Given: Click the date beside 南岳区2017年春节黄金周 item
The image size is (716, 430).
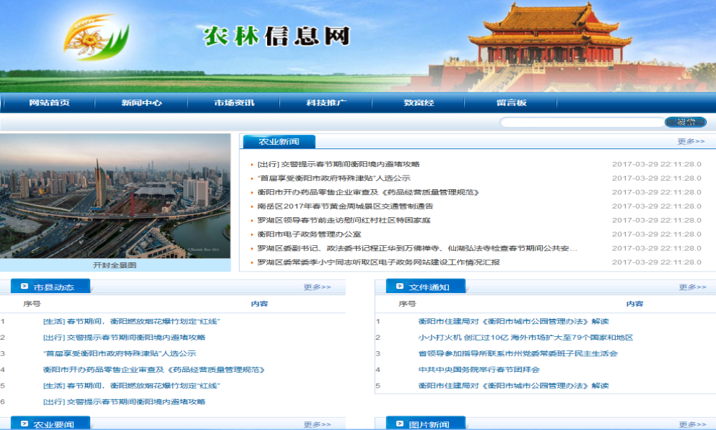Looking at the screenshot, I should (x=657, y=206).
